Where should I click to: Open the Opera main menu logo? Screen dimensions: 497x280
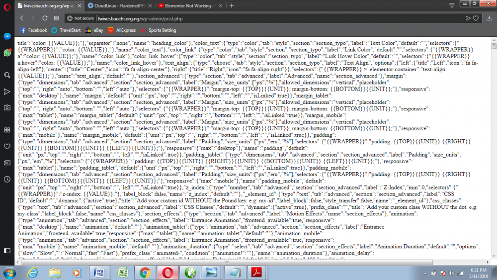coord(6,5)
